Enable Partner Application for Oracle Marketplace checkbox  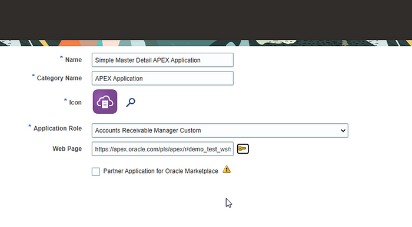(x=96, y=172)
